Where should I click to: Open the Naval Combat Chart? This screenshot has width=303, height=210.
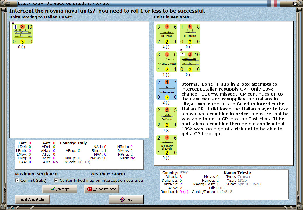(32, 199)
